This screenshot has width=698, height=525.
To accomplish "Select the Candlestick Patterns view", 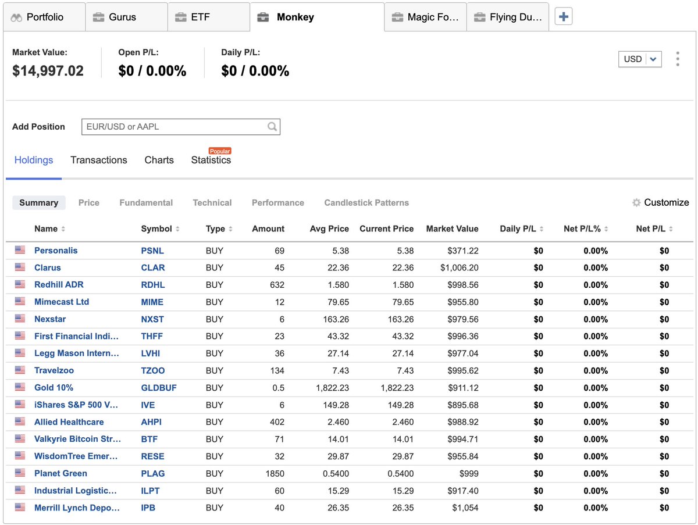I will [366, 202].
